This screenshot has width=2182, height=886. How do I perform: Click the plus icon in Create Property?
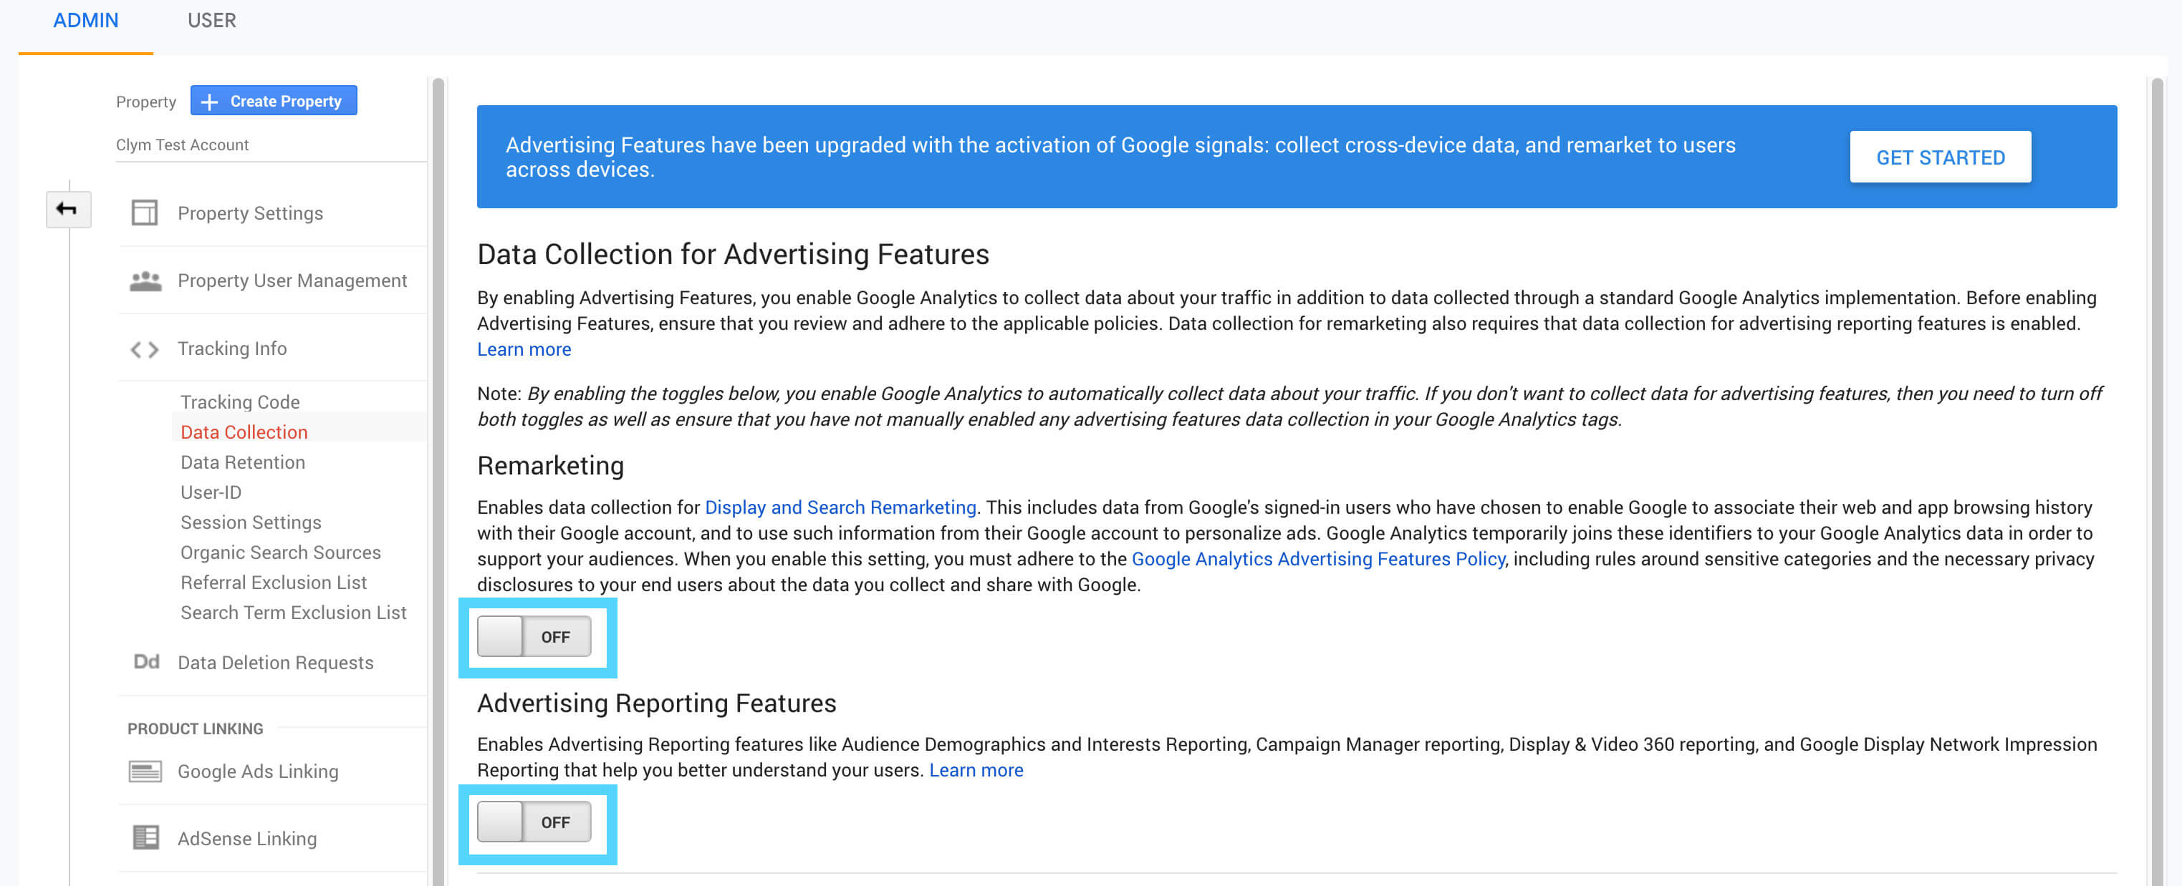point(210,102)
